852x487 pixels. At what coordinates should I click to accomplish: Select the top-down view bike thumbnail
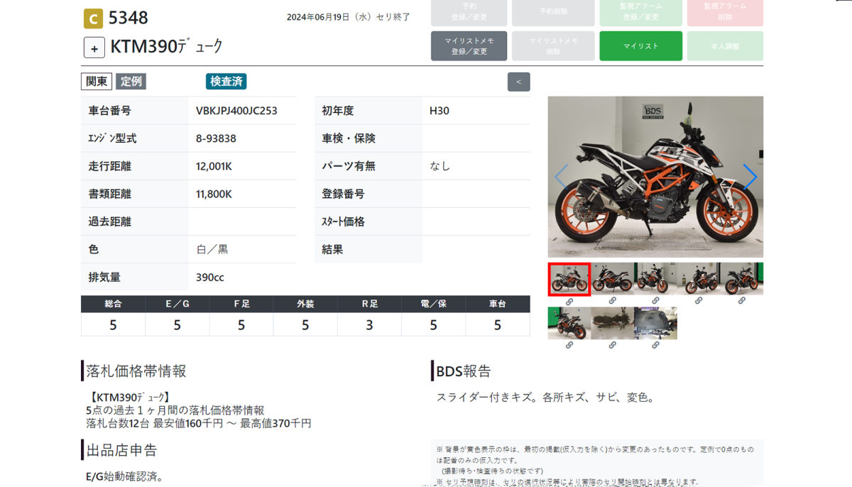pos(612,324)
